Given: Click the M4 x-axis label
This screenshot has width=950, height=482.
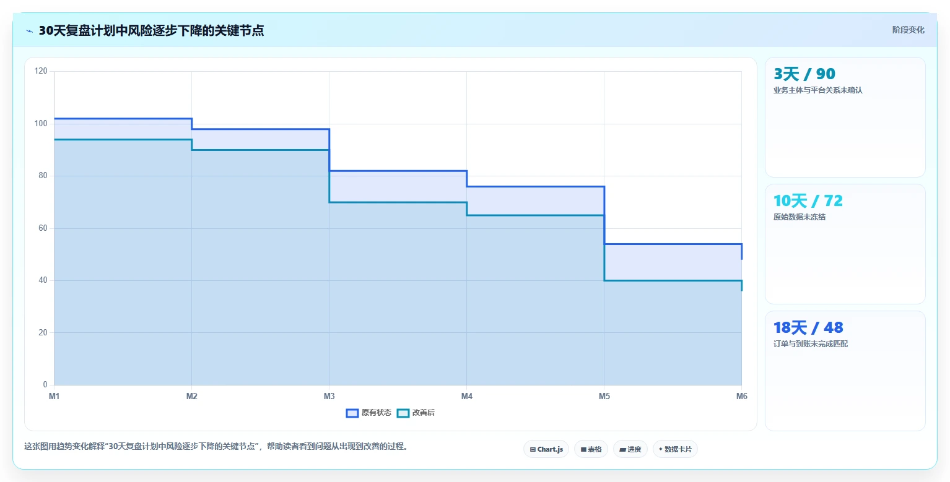Looking at the screenshot, I should (x=466, y=397).
